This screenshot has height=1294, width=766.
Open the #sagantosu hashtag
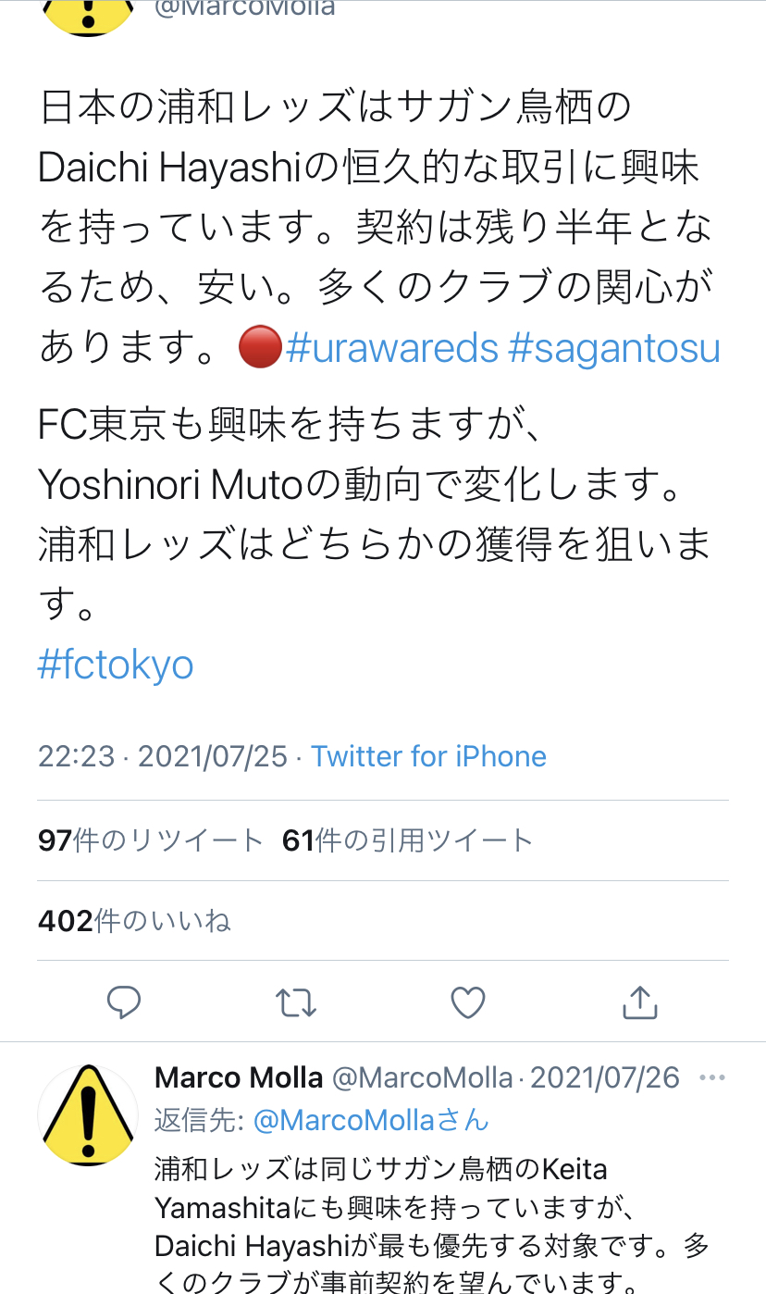(x=614, y=348)
